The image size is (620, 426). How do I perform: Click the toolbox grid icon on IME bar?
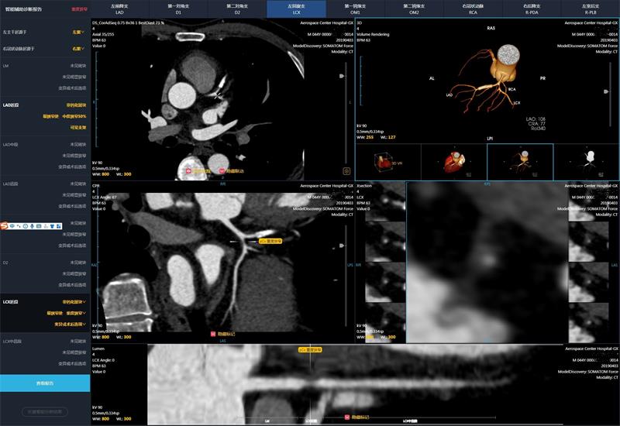[59, 226]
